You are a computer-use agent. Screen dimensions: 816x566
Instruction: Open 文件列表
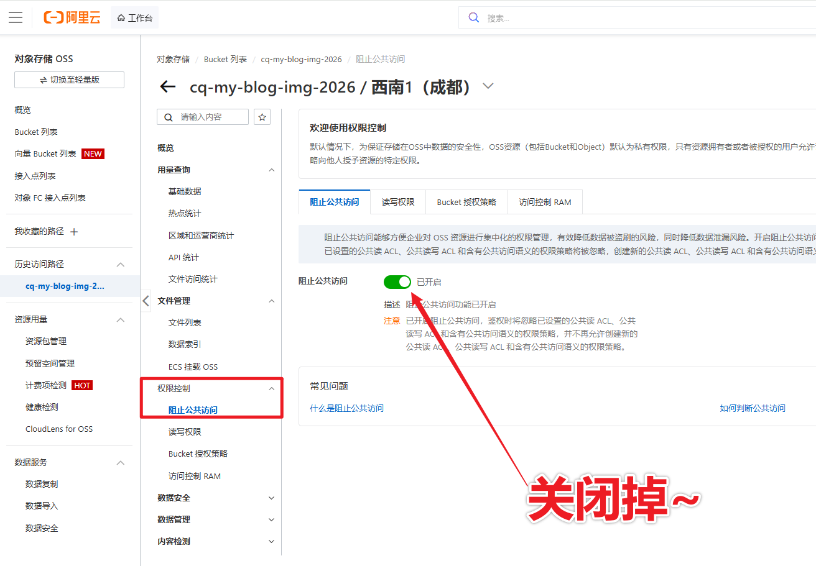[185, 322]
